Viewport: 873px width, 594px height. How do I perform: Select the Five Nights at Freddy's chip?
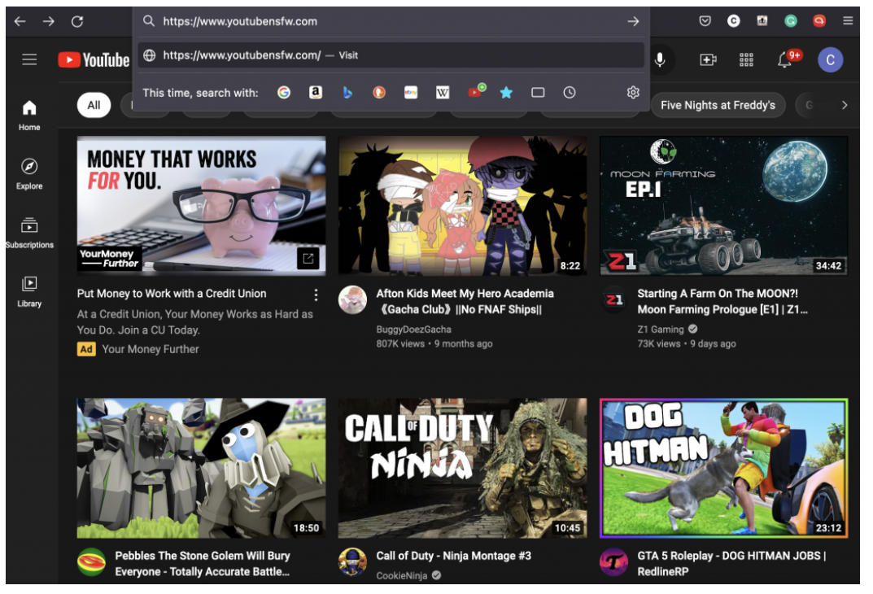pyautogui.click(x=718, y=105)
